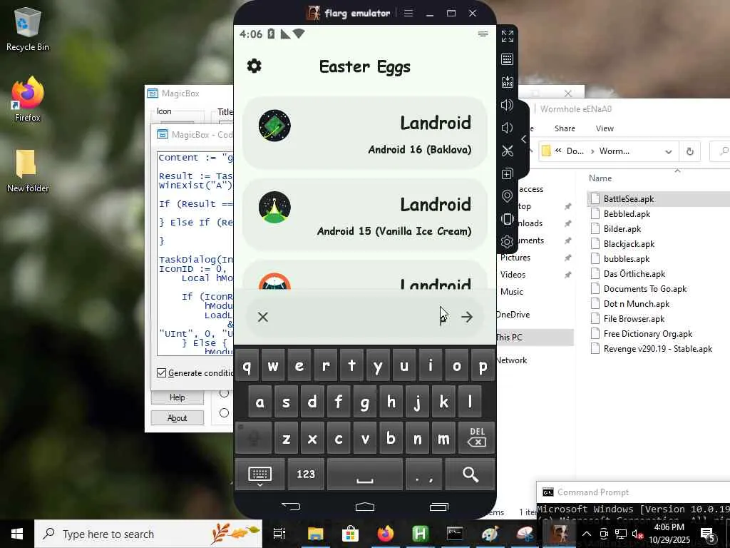
Task: Select the upper radio button in MagicBox
Action: point(225,393)
